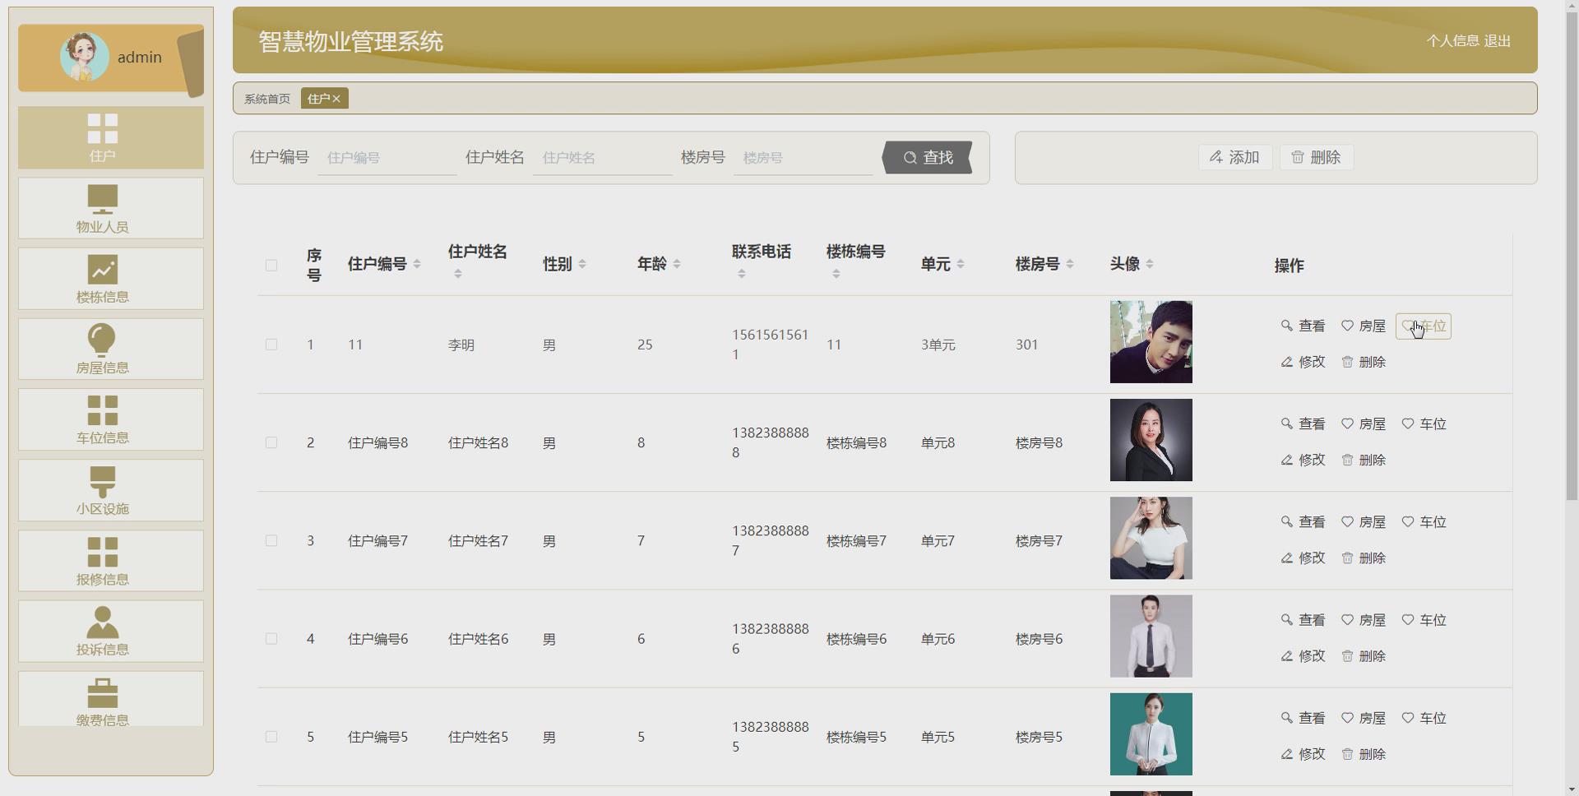Toggle the select-all header checkbox

pyautogui.click(x=271, y=265)
